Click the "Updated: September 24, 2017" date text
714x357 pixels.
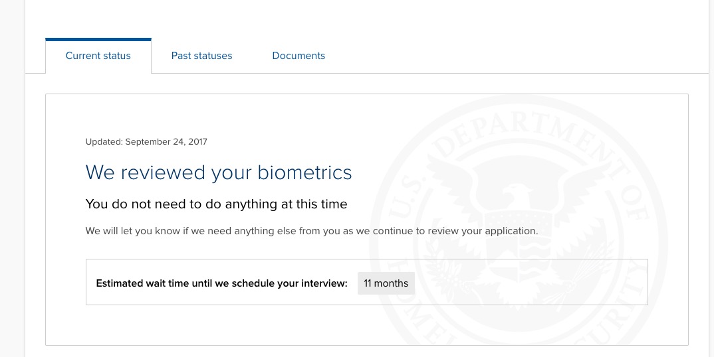click(x=146, y=141)
